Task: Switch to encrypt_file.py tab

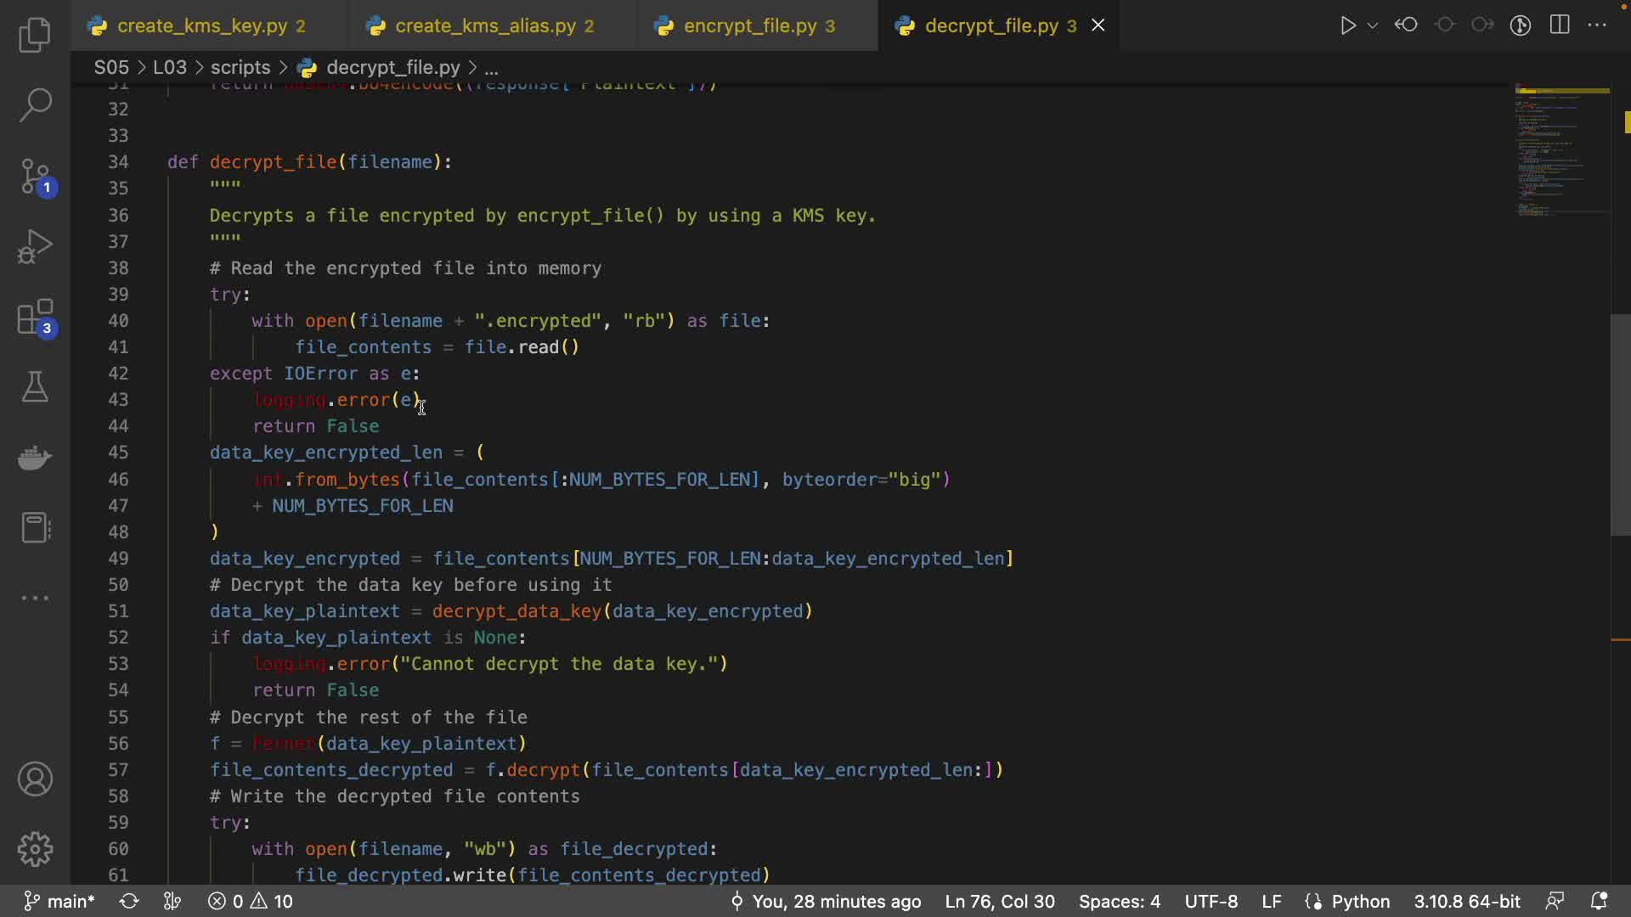Action: point(749,26)
